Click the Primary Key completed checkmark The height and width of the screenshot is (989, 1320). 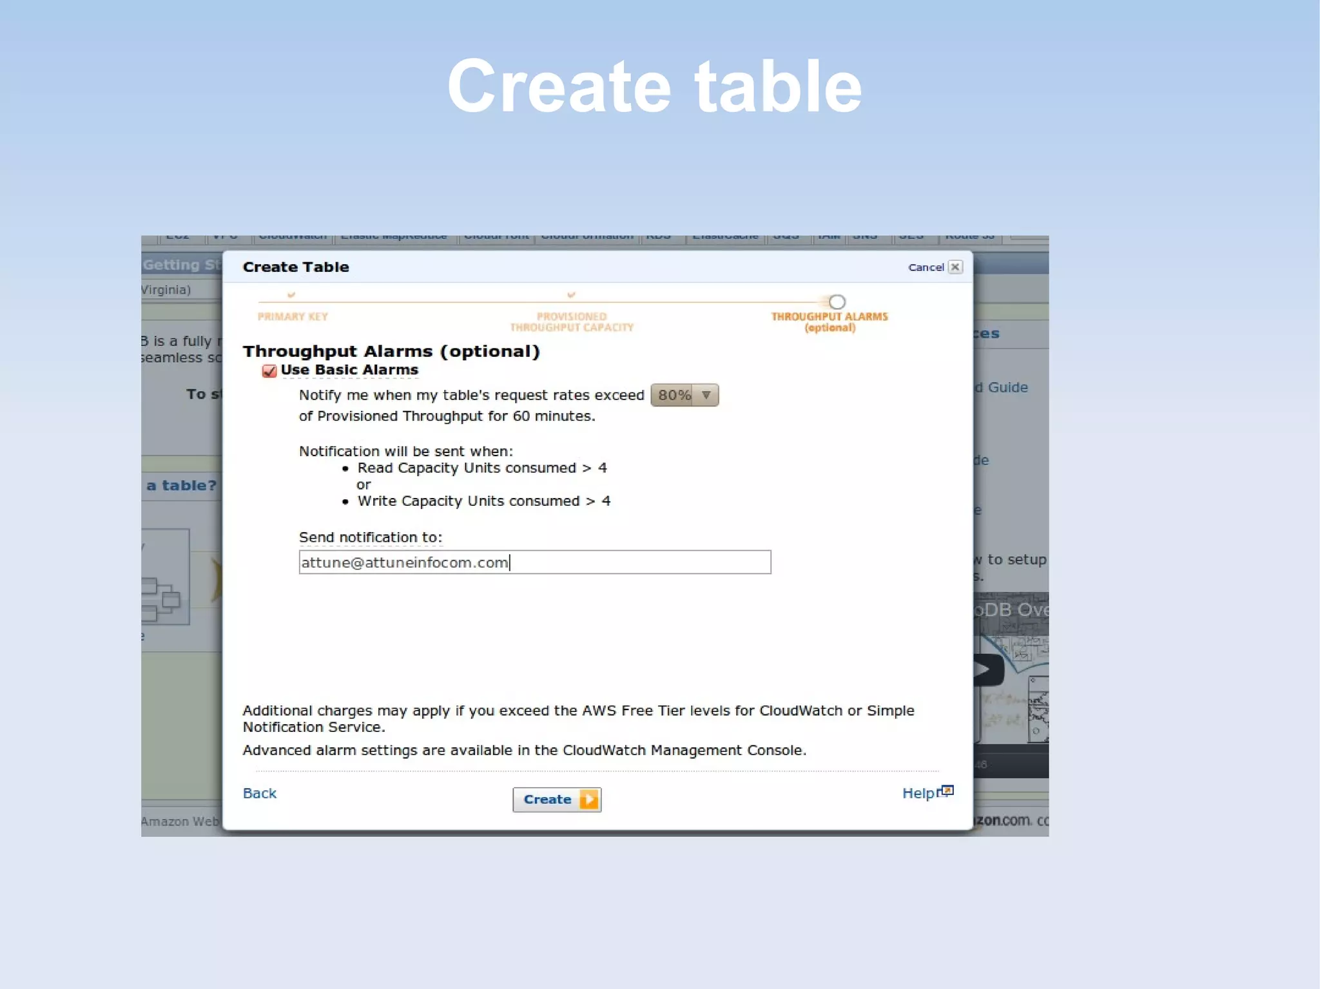tap(291, 294)
